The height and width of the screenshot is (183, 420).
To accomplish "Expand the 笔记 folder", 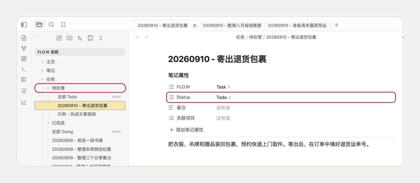I will [x=42, y=71].
